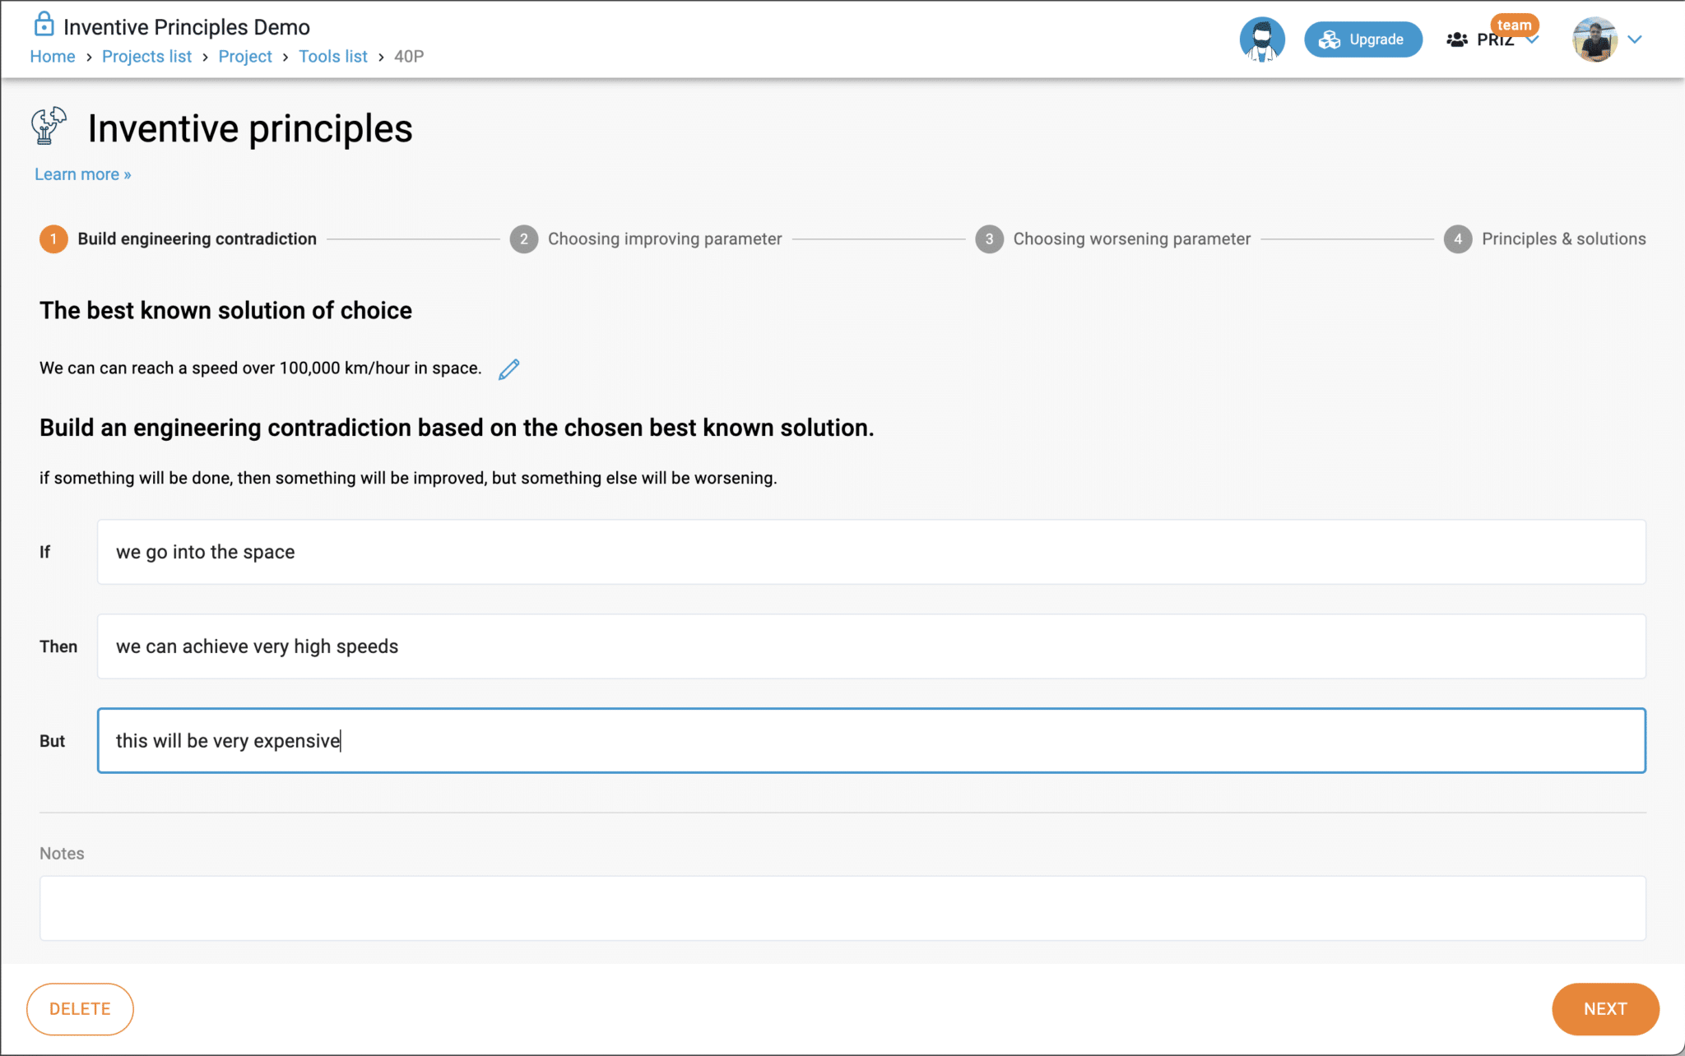Go to Choosing worsening parameter step

tap(1130, 239)
